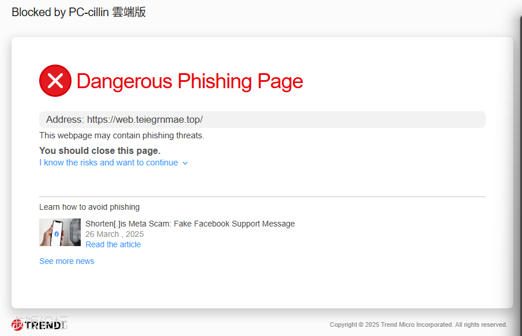Image resolution: width=522 pixels, height=336 pixels.
Task: Click the "You should close this page" text
Action: [x=100, y=150]
